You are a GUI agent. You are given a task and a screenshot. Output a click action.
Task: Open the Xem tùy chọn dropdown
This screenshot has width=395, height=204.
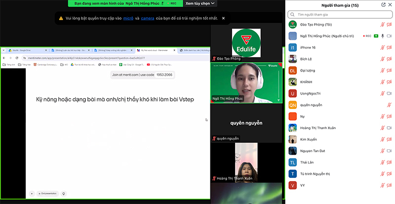pyautogui.click(x=200, y=3)
